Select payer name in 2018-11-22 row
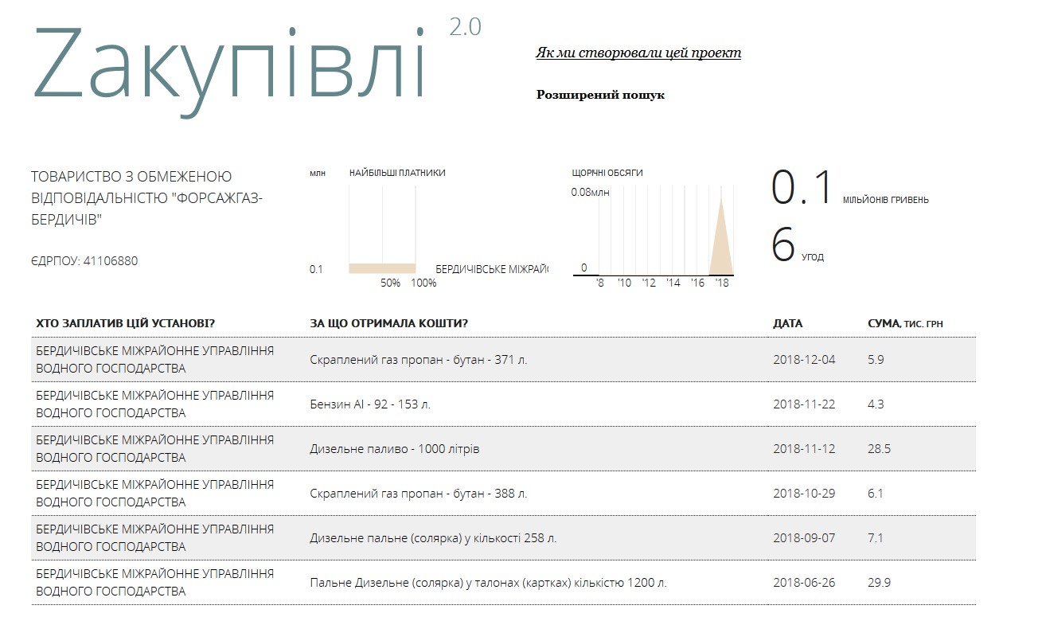Viewport: 1042px width, 621px height. click(x=154, y=404)
